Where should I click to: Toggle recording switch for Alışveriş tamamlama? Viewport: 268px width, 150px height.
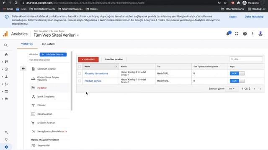point(237,73)
